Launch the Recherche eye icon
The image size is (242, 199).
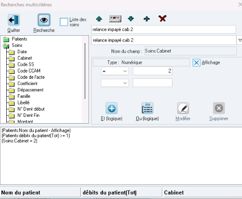(44, 20)
